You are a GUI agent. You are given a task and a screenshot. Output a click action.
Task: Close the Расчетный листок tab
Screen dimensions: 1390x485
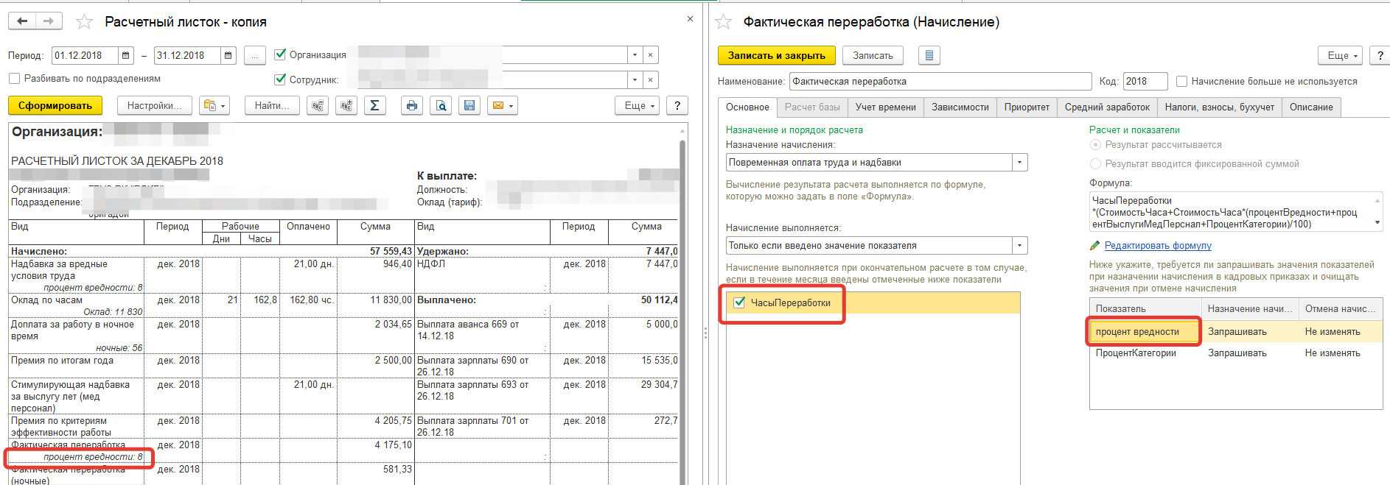click(x=690, y=19)
